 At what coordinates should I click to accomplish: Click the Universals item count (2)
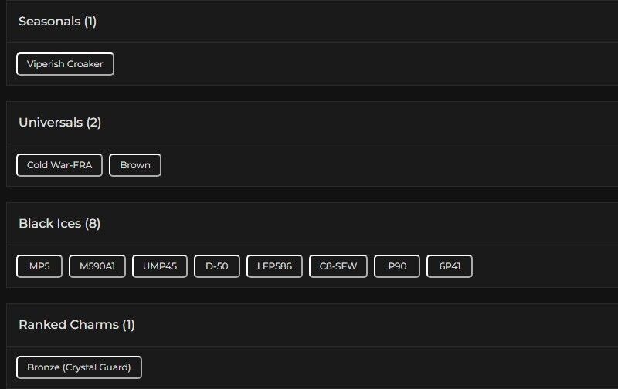point(93,123)
